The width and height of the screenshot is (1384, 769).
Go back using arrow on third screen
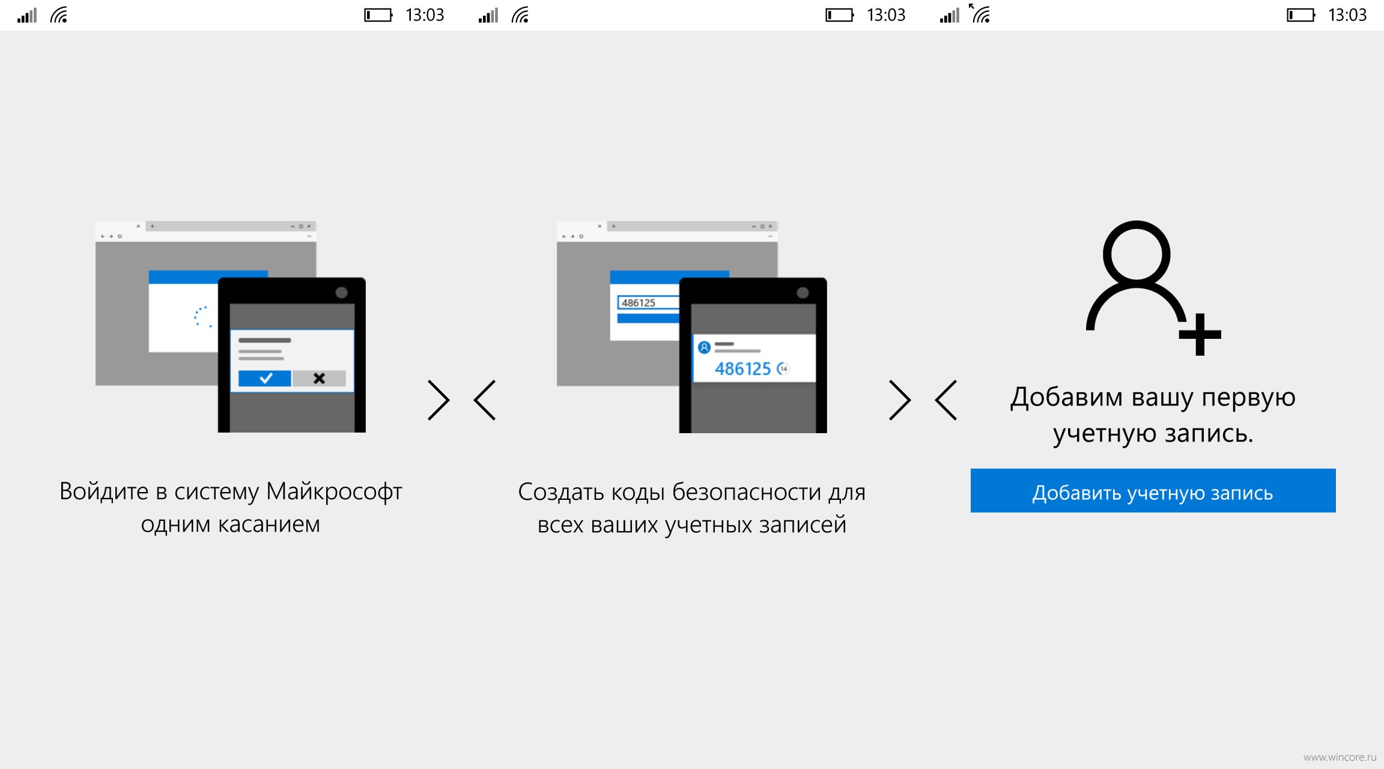tap(946, 400)
